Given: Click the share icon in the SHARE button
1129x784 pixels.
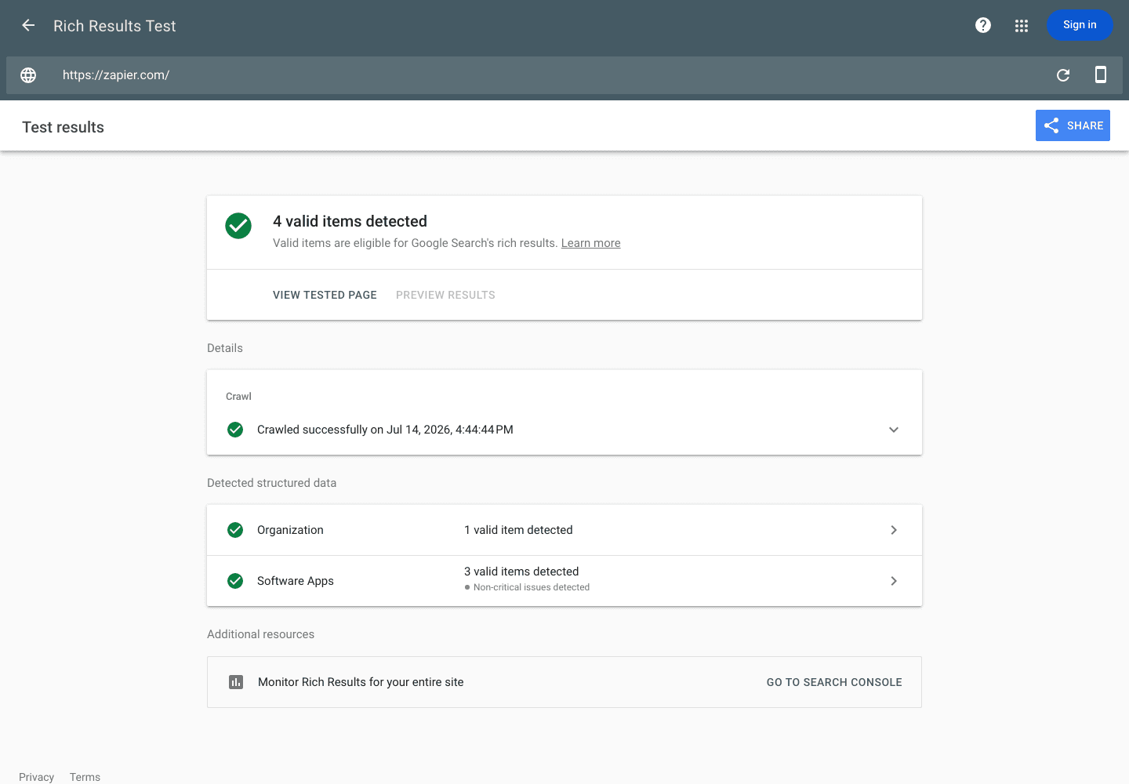Looking at the screenshot, I should click(x=1051, y=125).
